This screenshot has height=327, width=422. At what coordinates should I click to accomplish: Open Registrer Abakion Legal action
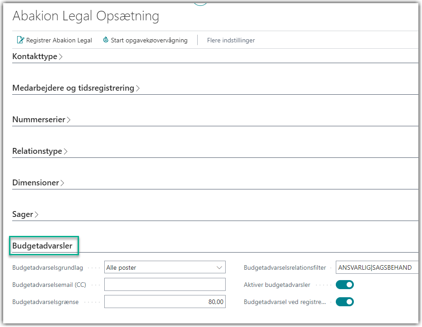pyautogui.click(x=55, y=40)
